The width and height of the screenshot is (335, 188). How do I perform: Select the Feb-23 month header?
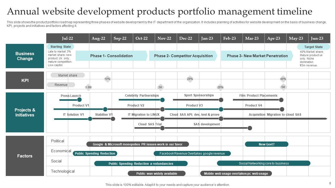pyautogui.click(x=232, y=38)
